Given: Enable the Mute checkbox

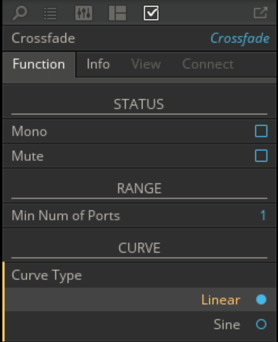Looking at the screenshot, I should coord(261,156).
